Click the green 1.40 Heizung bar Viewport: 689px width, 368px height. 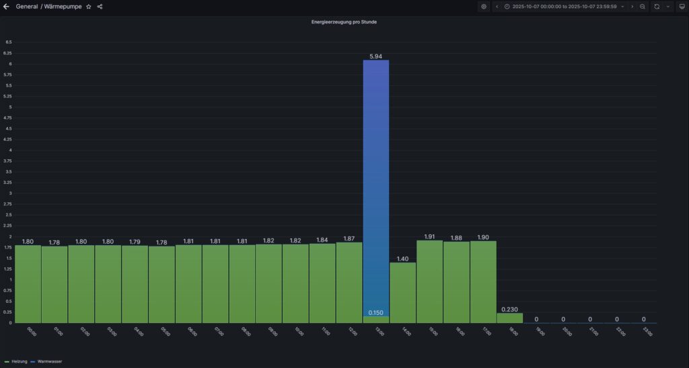click(402, 293)
